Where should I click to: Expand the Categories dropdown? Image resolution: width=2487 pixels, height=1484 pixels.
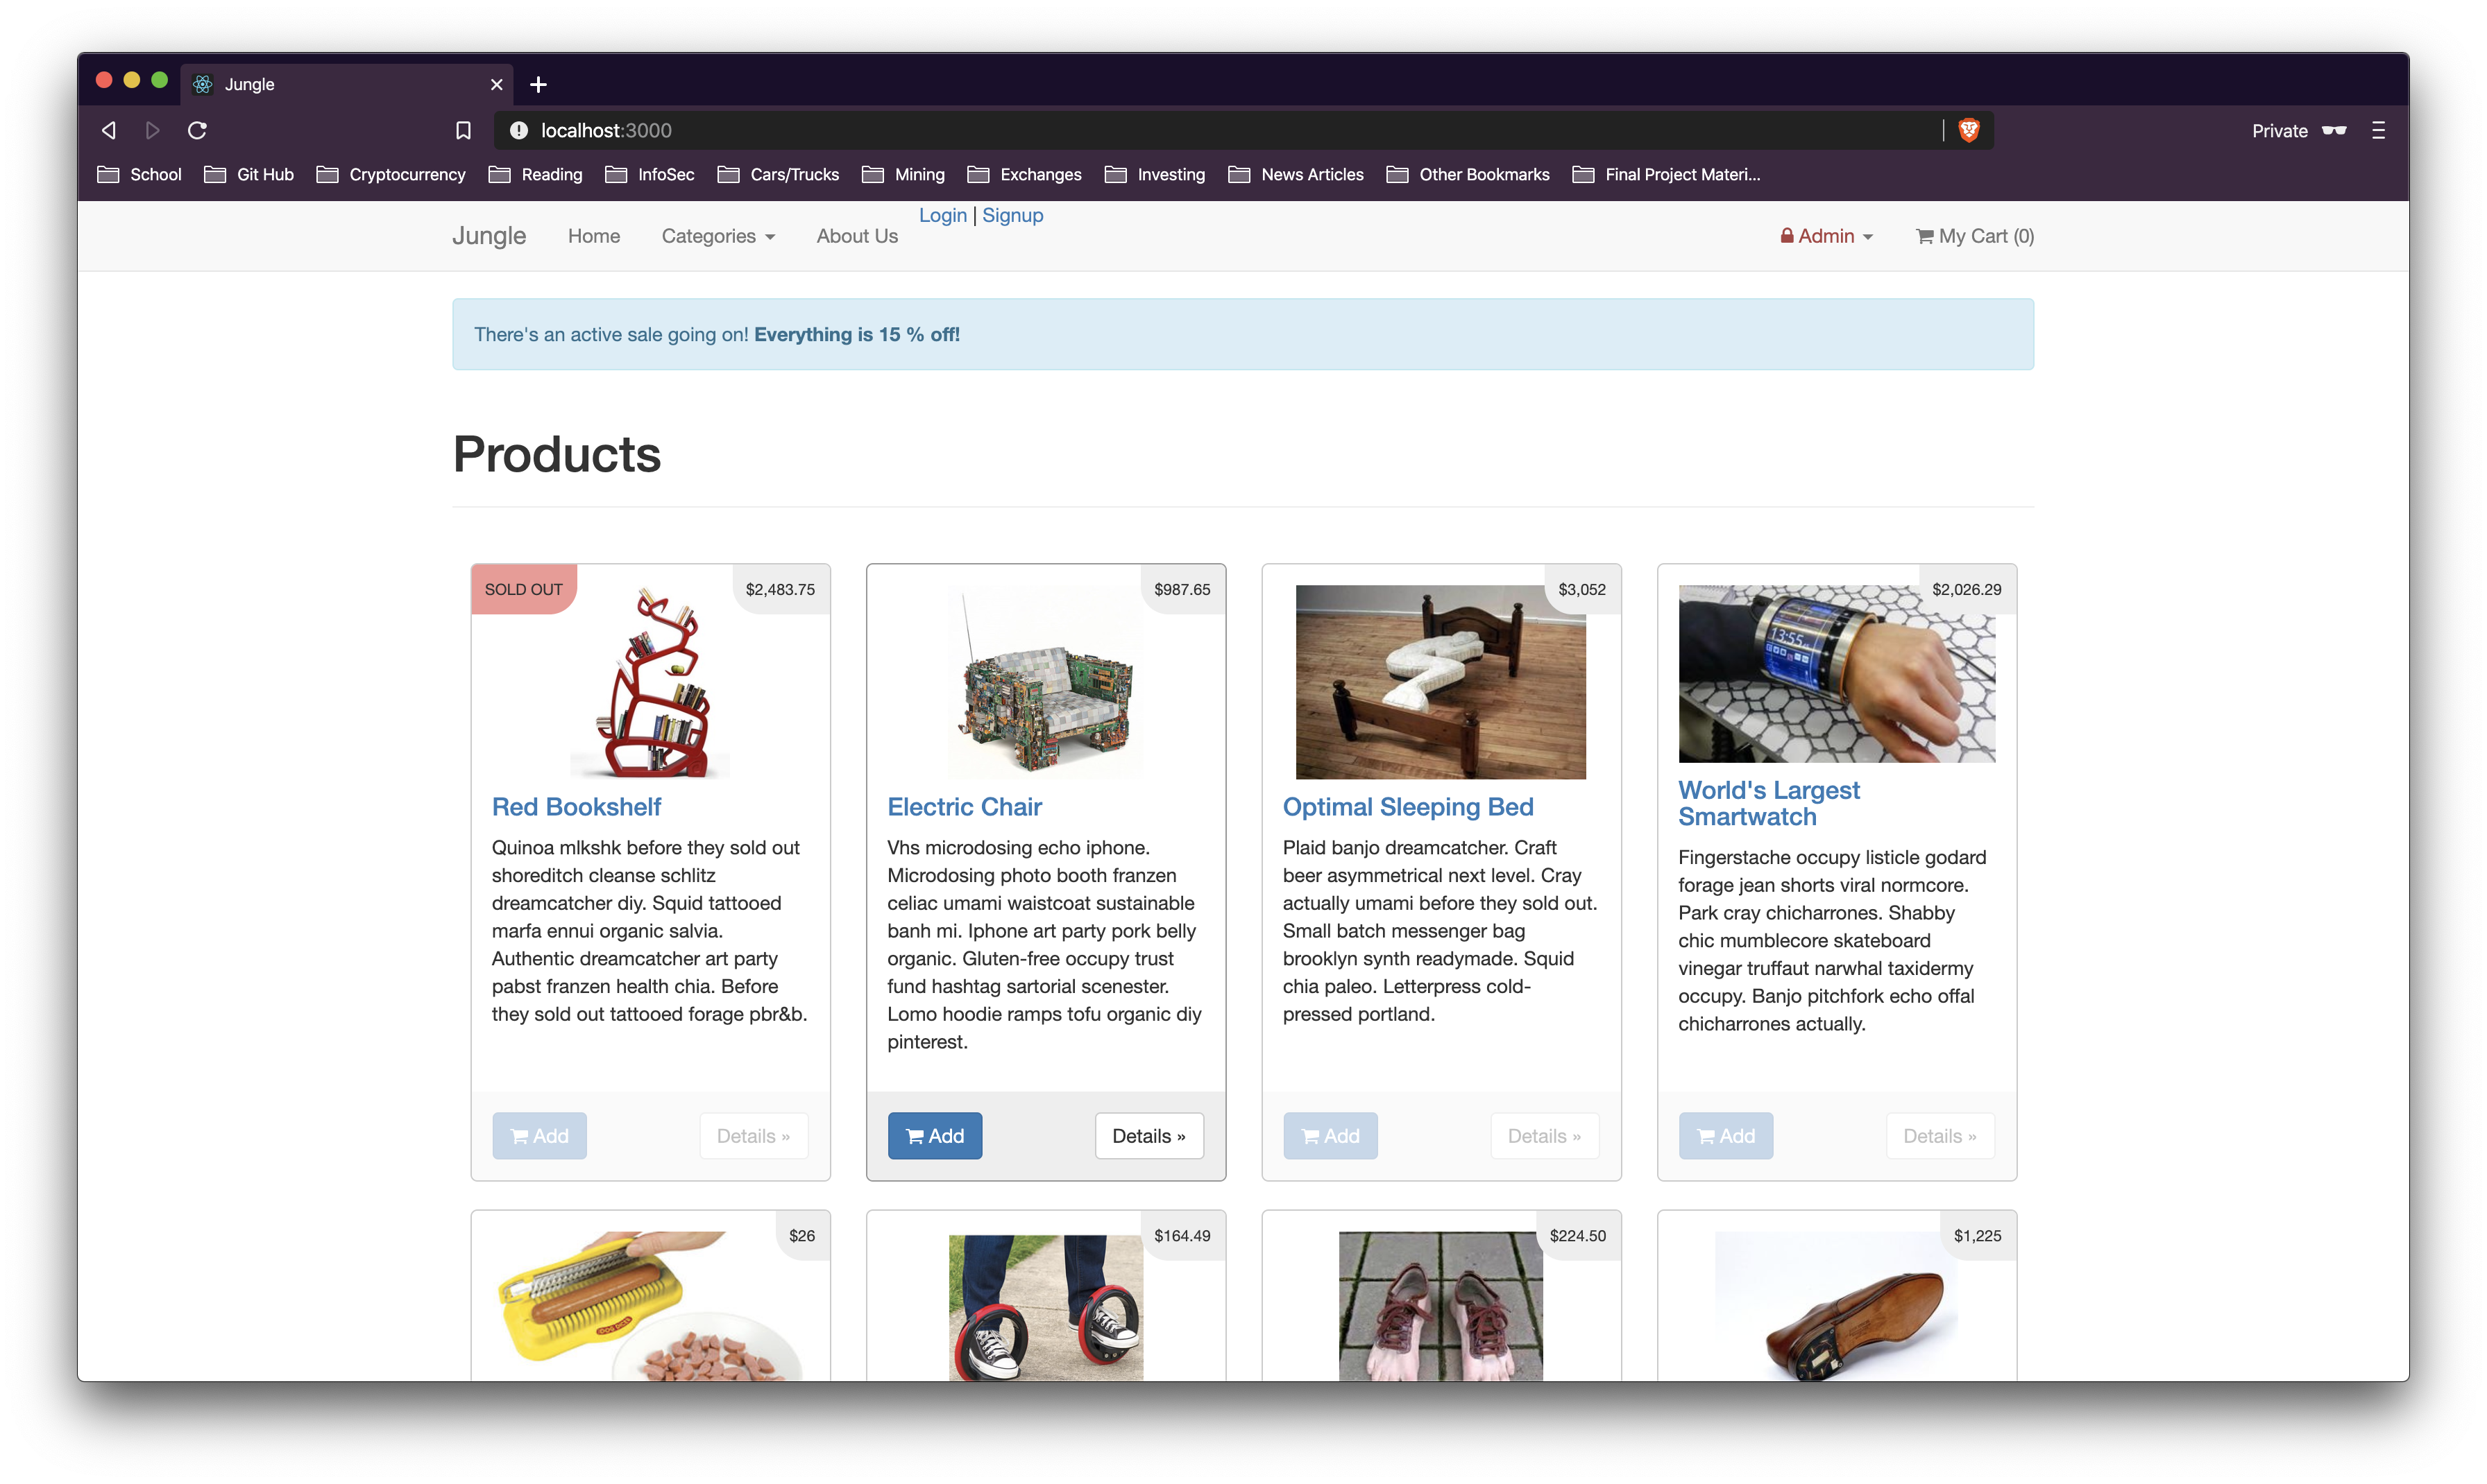coord(718,236)
